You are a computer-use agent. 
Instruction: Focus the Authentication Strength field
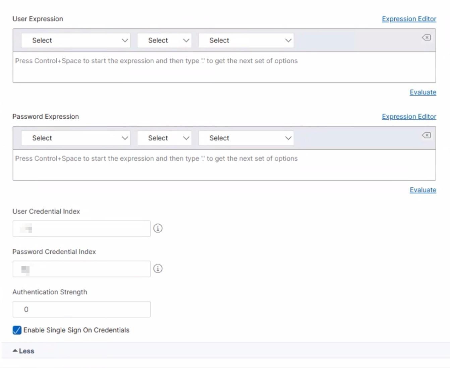(x=81, y=309)
